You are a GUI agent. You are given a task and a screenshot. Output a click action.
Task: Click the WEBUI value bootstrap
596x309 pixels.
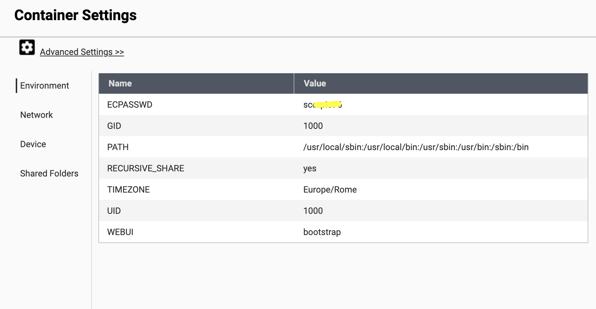pyautogui.click(x=322, y=232)
